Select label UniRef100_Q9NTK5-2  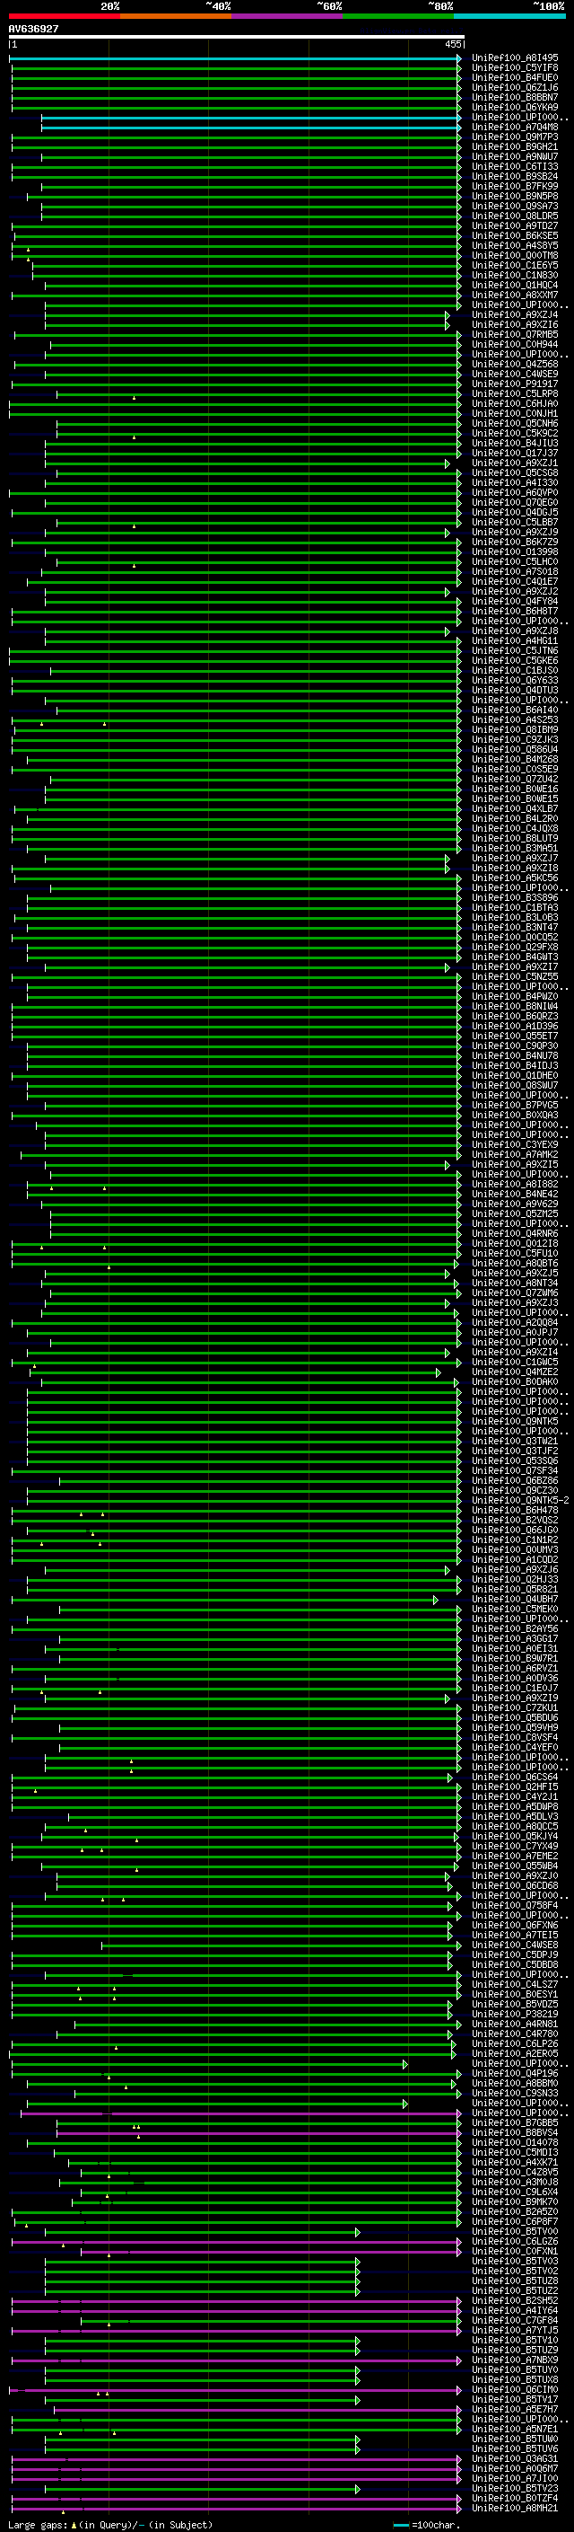(x=520, y=1501)
